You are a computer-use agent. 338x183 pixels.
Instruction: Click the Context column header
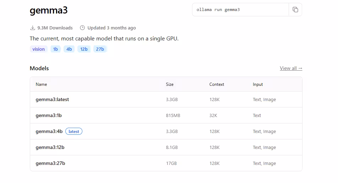(217, 84)
